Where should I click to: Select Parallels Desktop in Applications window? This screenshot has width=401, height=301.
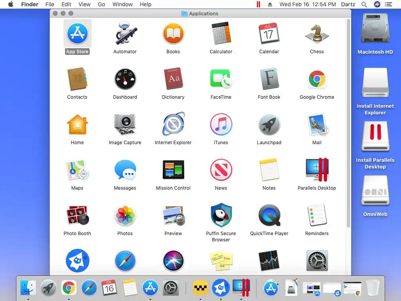pos(317,170)
